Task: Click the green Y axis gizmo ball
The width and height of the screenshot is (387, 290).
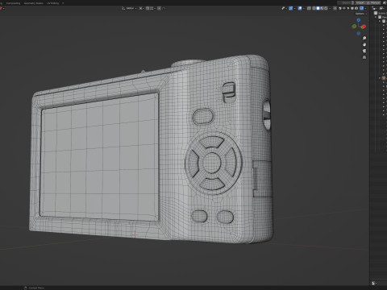Action: [354, 26]
